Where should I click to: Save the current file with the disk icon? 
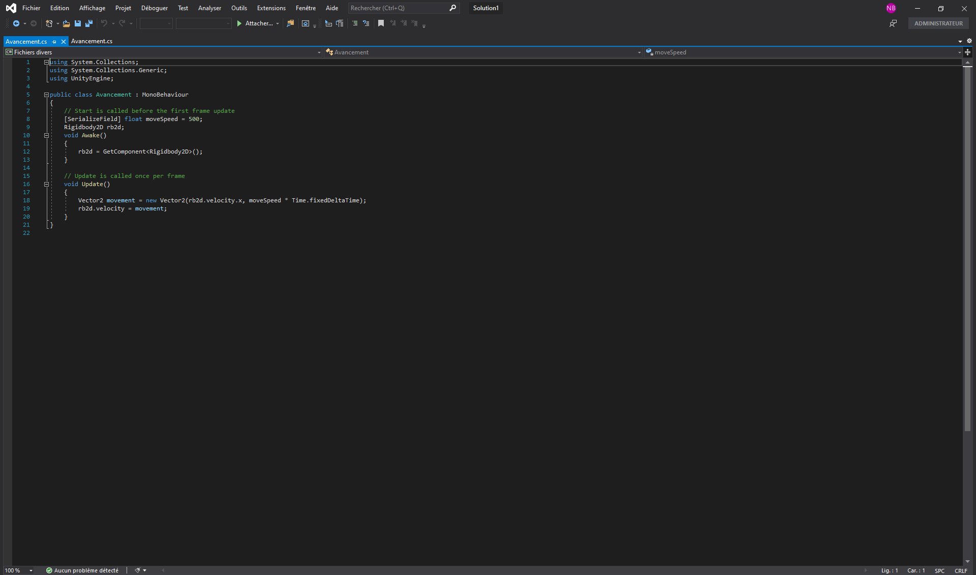(x=78, y=23)
